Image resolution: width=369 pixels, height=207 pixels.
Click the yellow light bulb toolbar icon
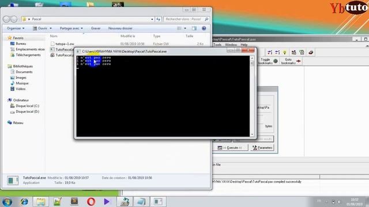(x=285, y=52)
